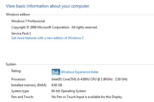The width and height of the screenshot is (154, 102).
Task: Click the 2.50 GHz processor speed text
Action: click(x=121, y=79)
